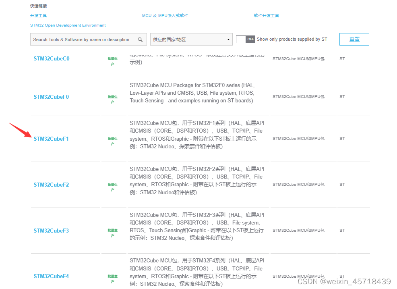
Task: Click the 快速链接 heading
Action: pyautogui.click(x=39, y=6)
